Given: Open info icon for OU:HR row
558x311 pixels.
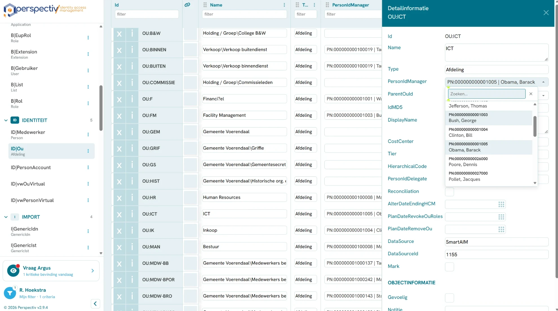Looking at the screenshot, I should pos(132,198).
